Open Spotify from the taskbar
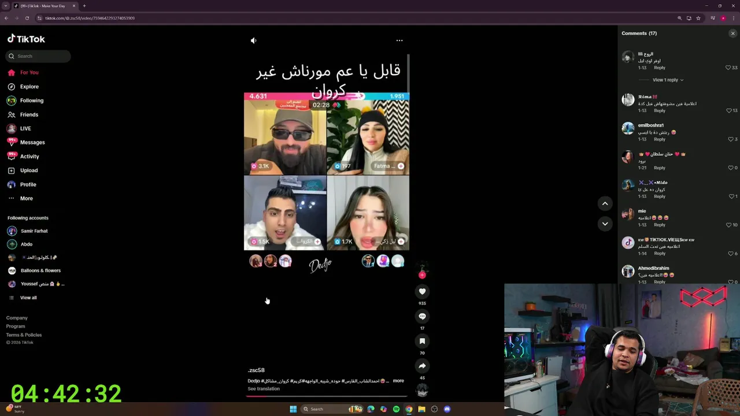This screenshot has height=416, width=740. click(396, 409)
